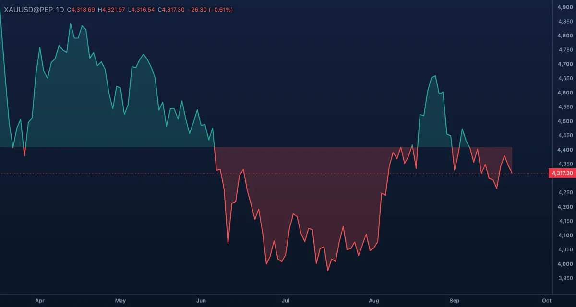Click the low value 4,316.54 in the legend
Viewport: 576px width, 307px height.
pos(144,10)
